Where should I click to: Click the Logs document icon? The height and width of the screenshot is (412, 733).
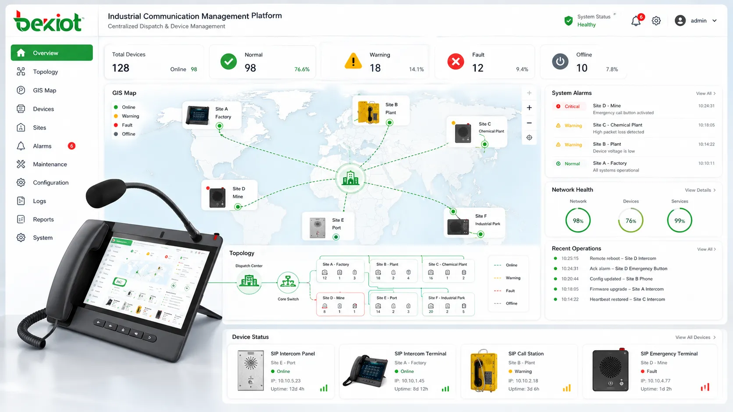tap(21, 201)
